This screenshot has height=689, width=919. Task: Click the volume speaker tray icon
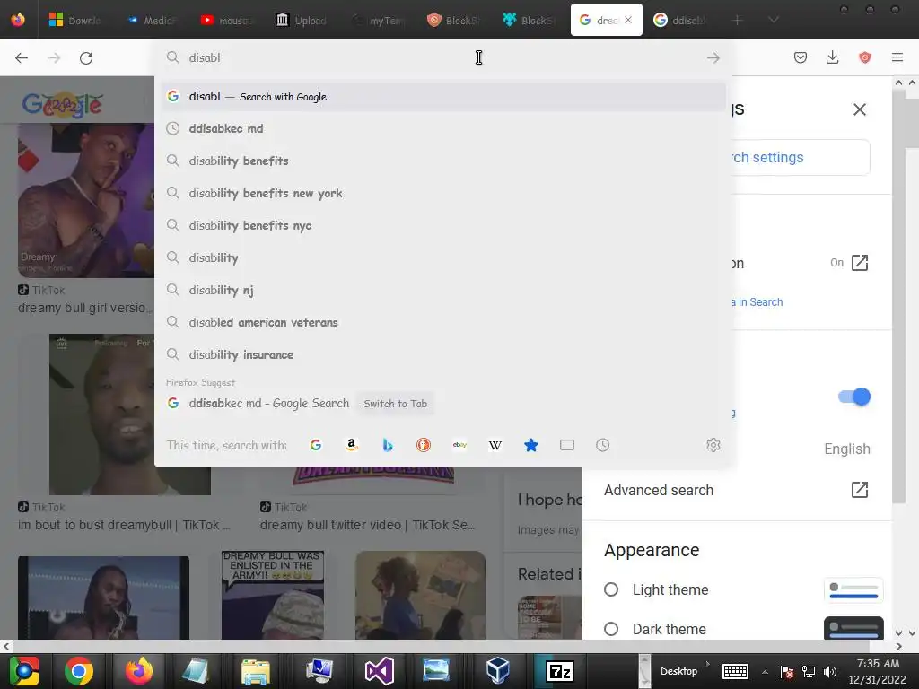pos(830,671)
